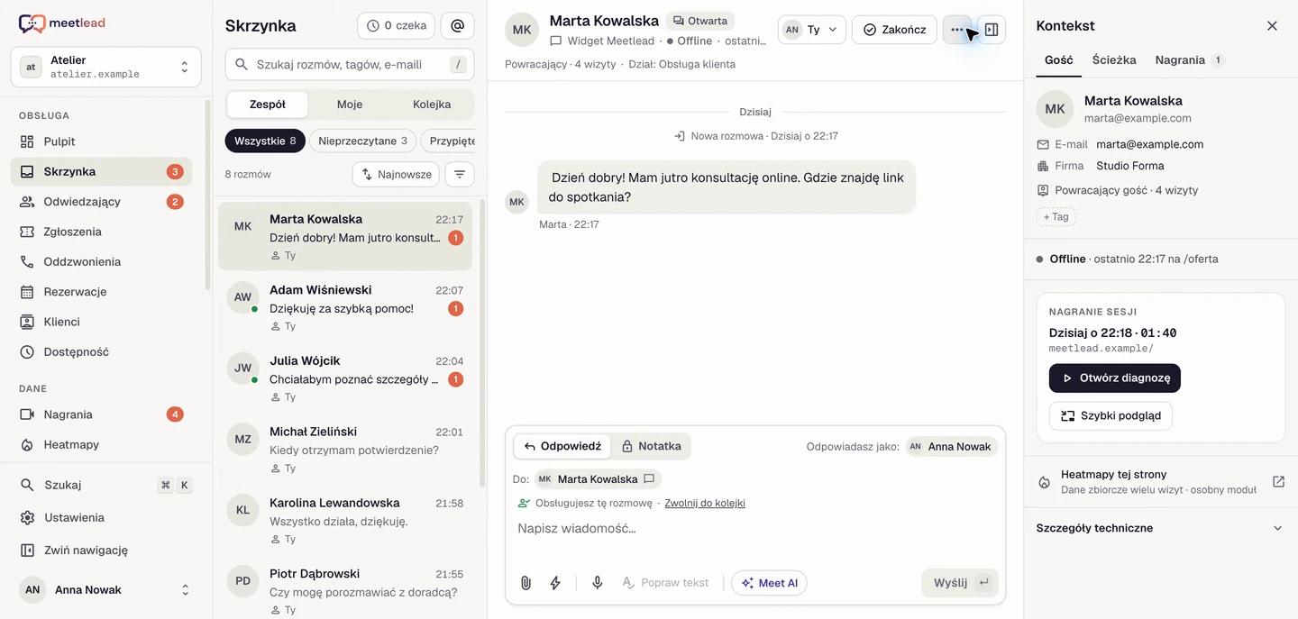Go to Zgłoszenia section
1298x619 pixels.
[x=101, y=232]
